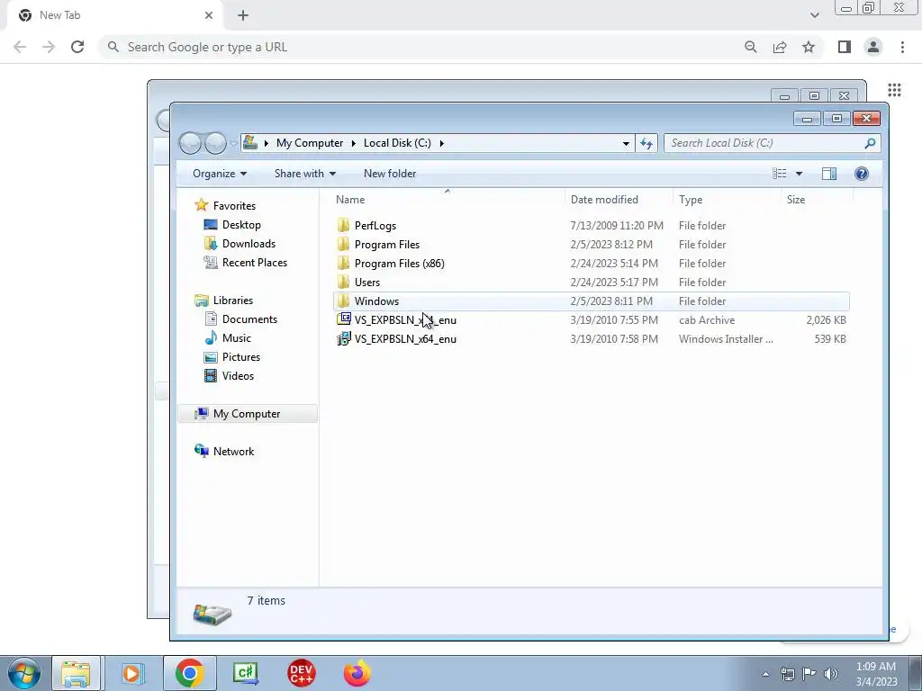This screenshot has width=922, height=691.
Task: Select Network in the navigation pane
Action: point(233,452)
